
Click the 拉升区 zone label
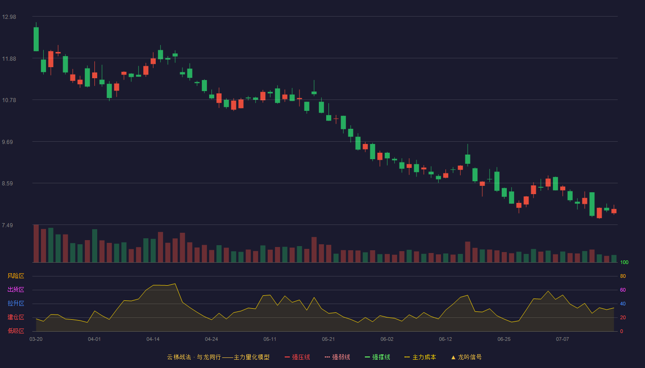(x=16, y=304)
